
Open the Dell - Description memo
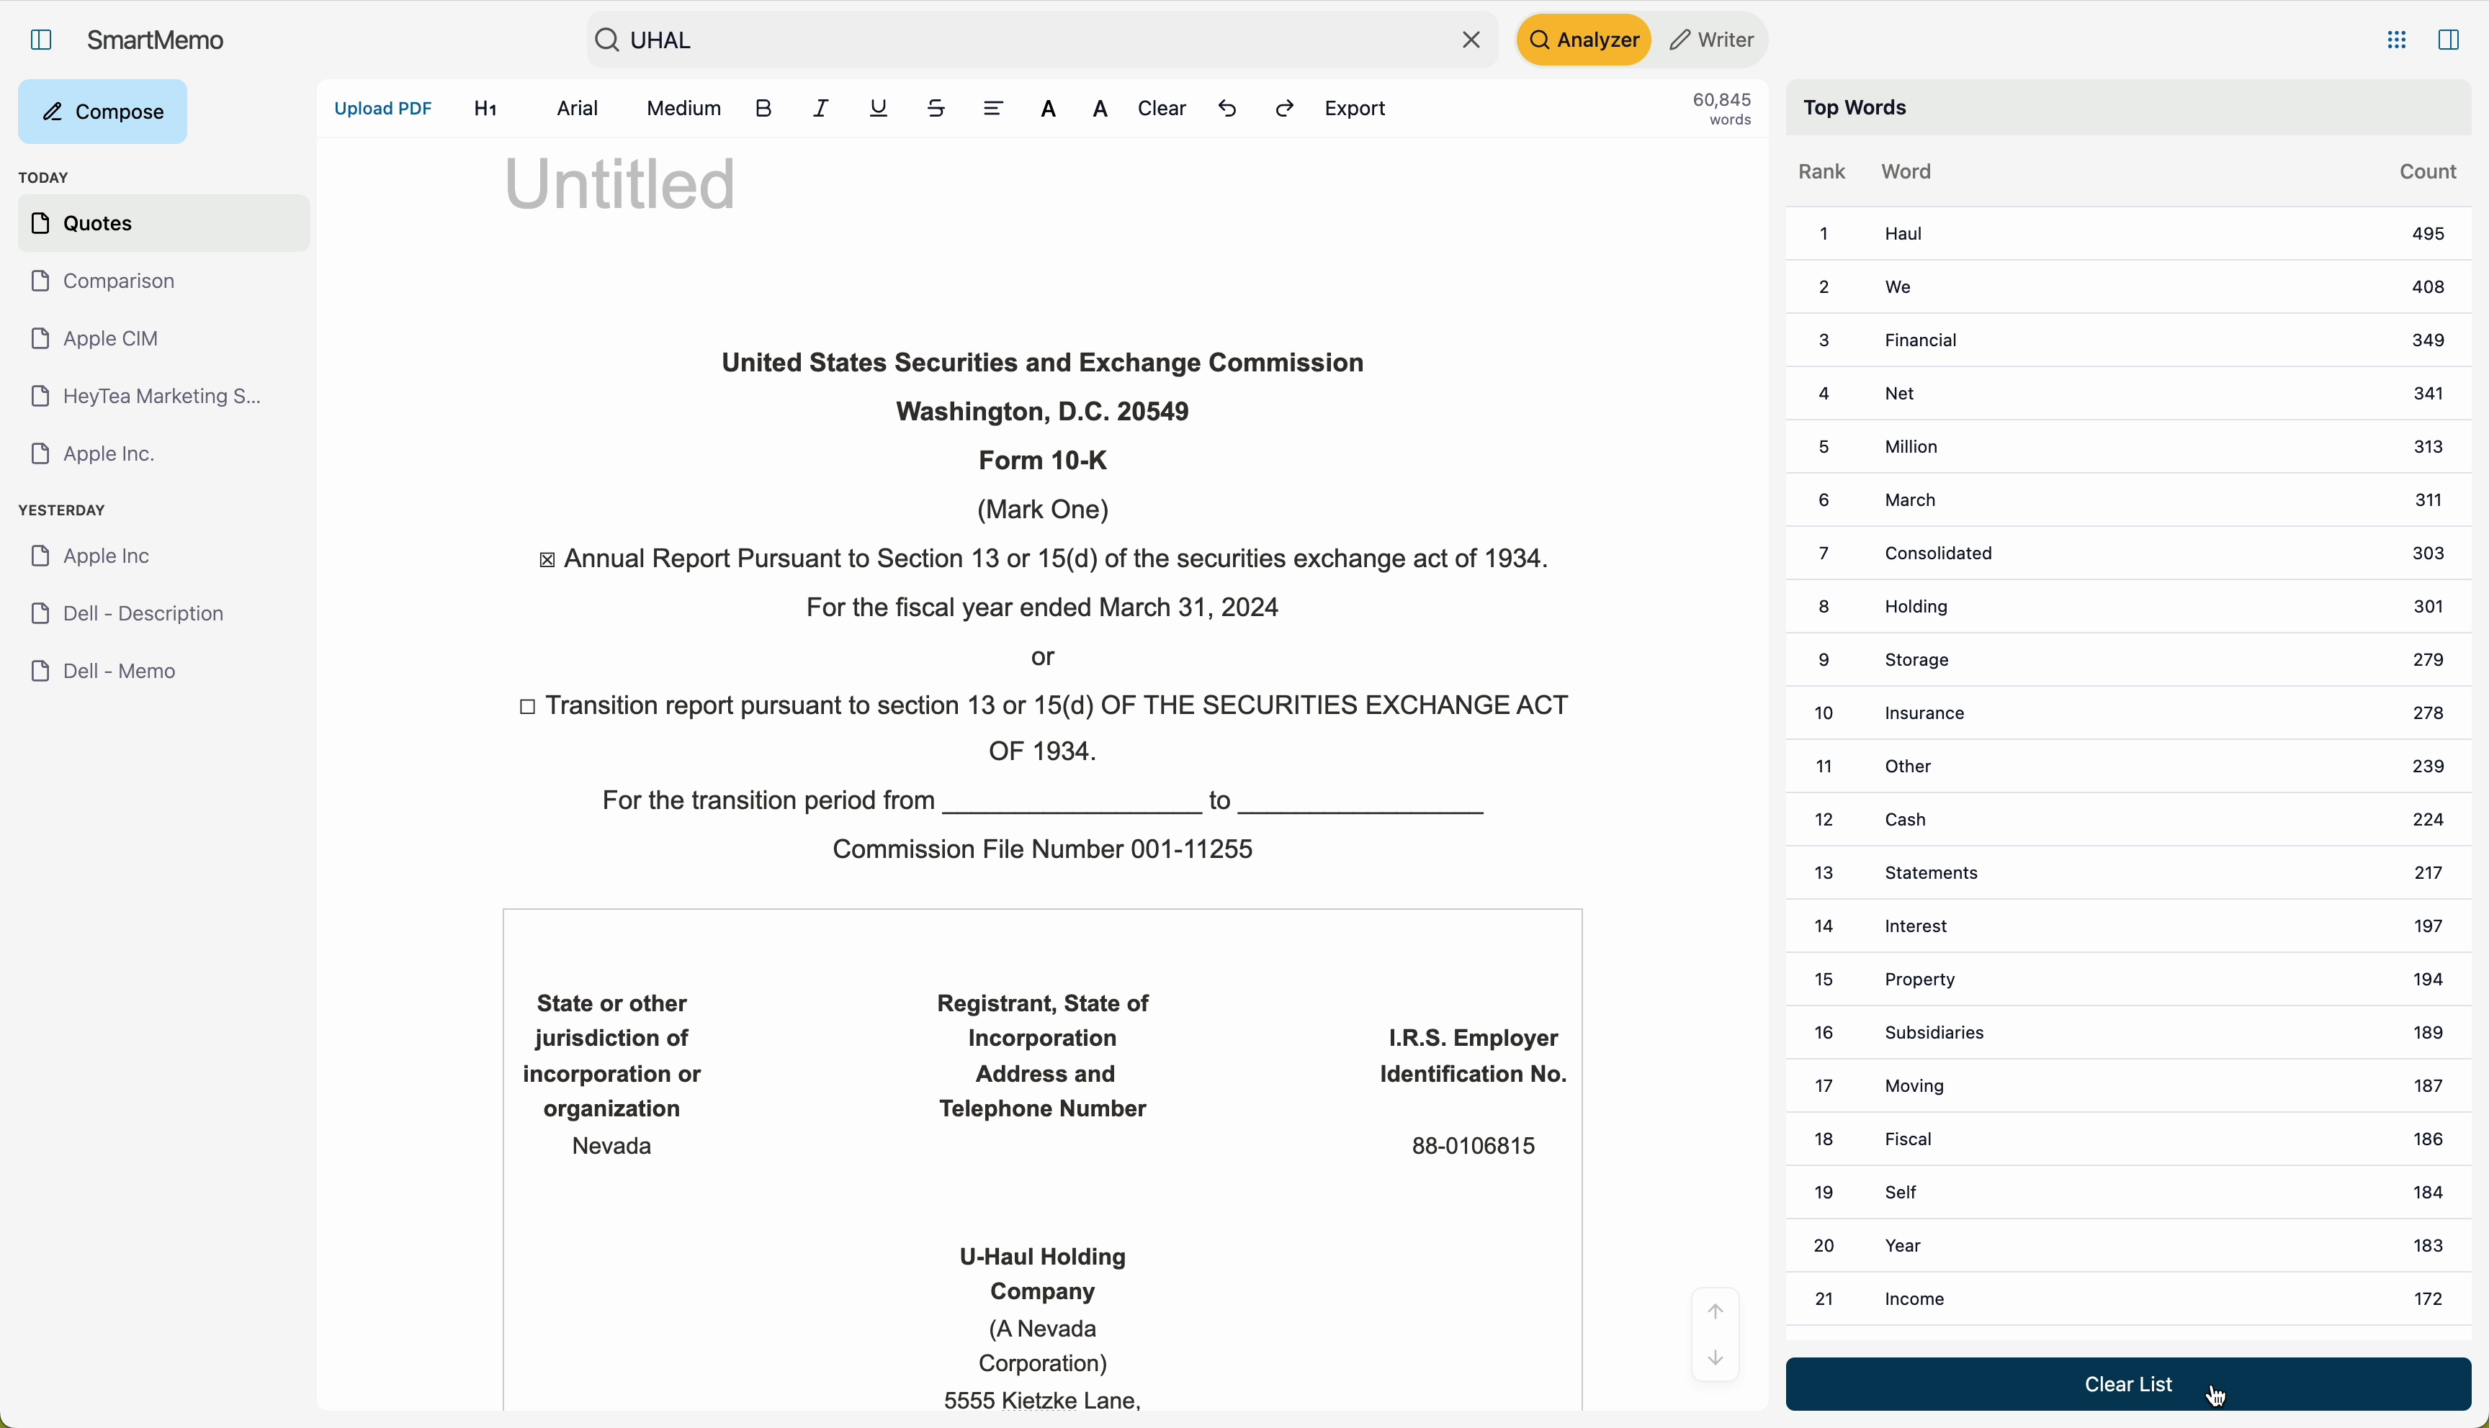(163, 614)
